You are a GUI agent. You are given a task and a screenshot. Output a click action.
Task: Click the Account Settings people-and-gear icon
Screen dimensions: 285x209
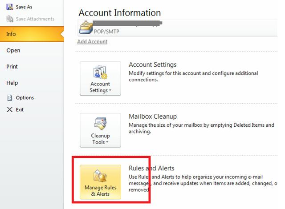tap(100, 72)
